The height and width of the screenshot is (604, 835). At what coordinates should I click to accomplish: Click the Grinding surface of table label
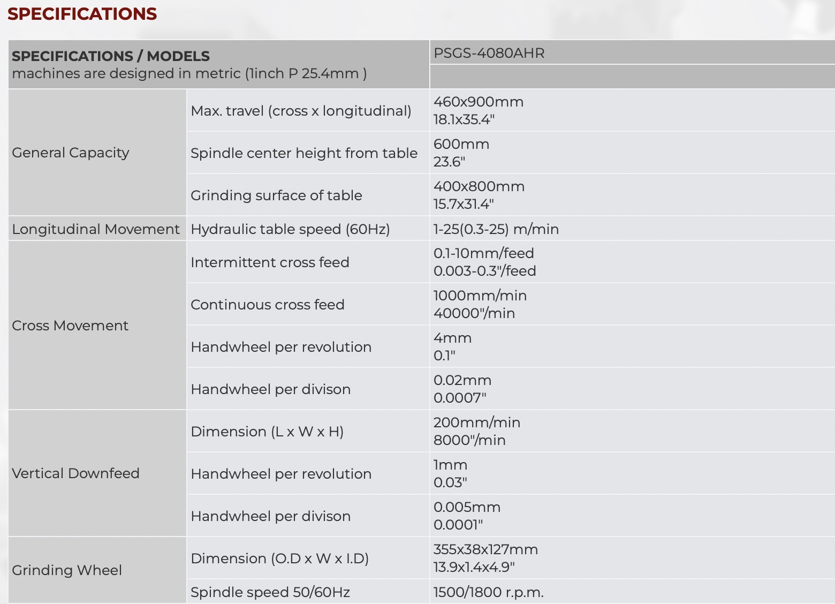(276, 195)
